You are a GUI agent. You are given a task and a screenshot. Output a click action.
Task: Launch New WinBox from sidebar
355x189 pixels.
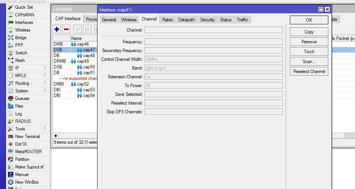tap(27, 182)
